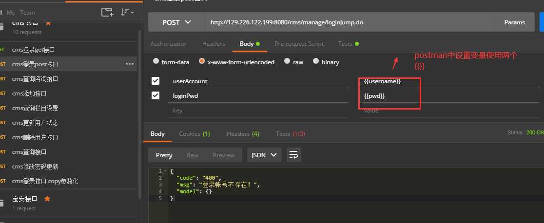Switch the response view to Raw
The height and width of the screenshot is (223, 544).
click(193, 155)
